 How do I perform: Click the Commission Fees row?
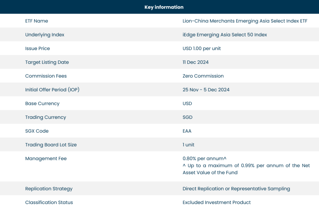click(46, 76)
